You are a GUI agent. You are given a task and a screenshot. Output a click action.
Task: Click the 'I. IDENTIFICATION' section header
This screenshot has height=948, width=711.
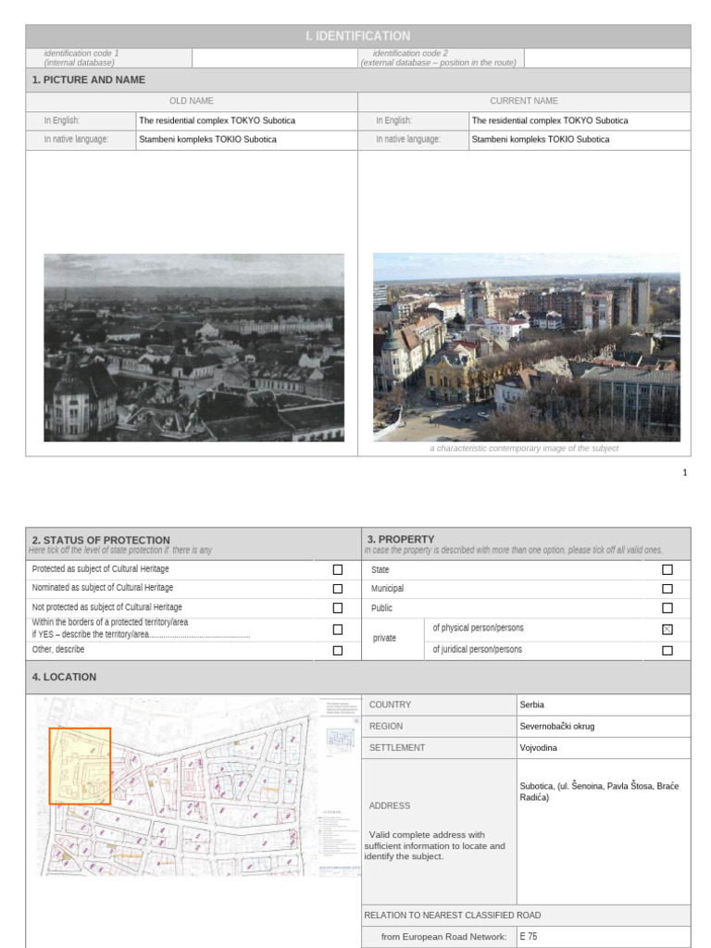coord(358,36)
